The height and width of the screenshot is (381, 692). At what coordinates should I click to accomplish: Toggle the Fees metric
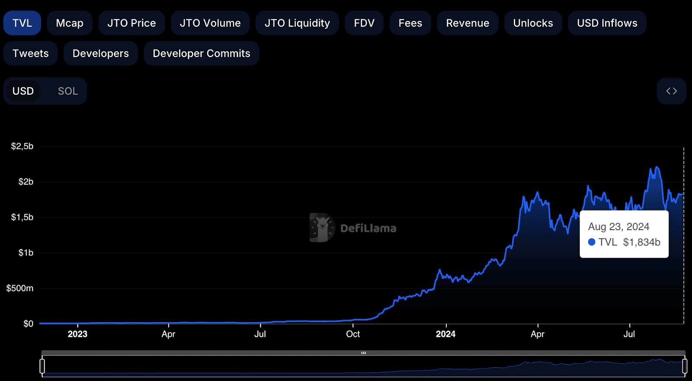pos(410,23)
